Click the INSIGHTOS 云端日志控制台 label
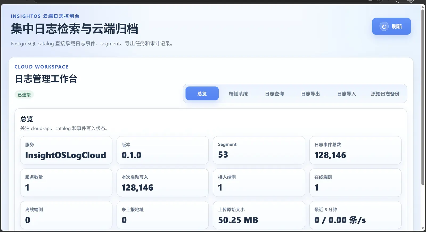The width and height of the screenshot is (426, 232). (45, 16)
